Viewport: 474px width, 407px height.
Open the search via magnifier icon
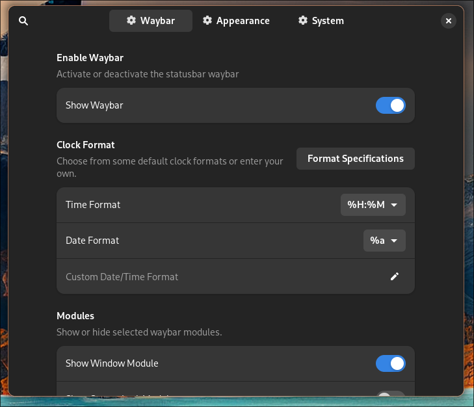click(x=23, y=21)
